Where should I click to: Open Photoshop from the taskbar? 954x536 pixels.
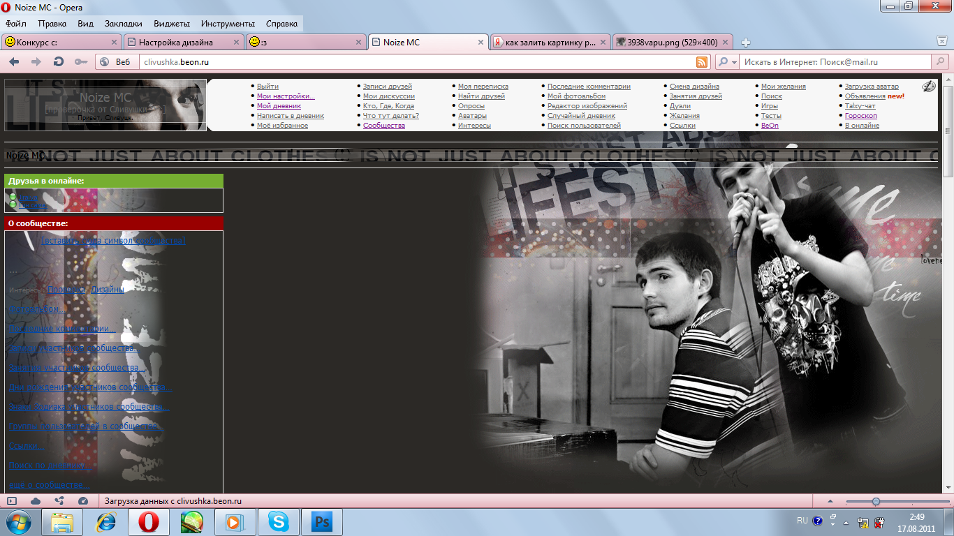coord(323,521)
